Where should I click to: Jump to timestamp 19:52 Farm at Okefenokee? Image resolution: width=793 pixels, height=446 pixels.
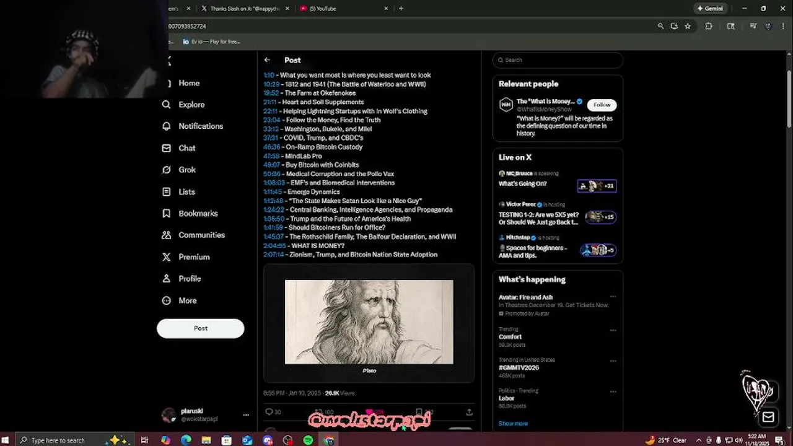(271, 93)
